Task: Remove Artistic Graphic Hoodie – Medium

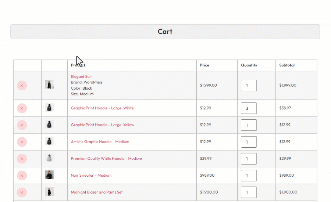Action: coord(22,142)
